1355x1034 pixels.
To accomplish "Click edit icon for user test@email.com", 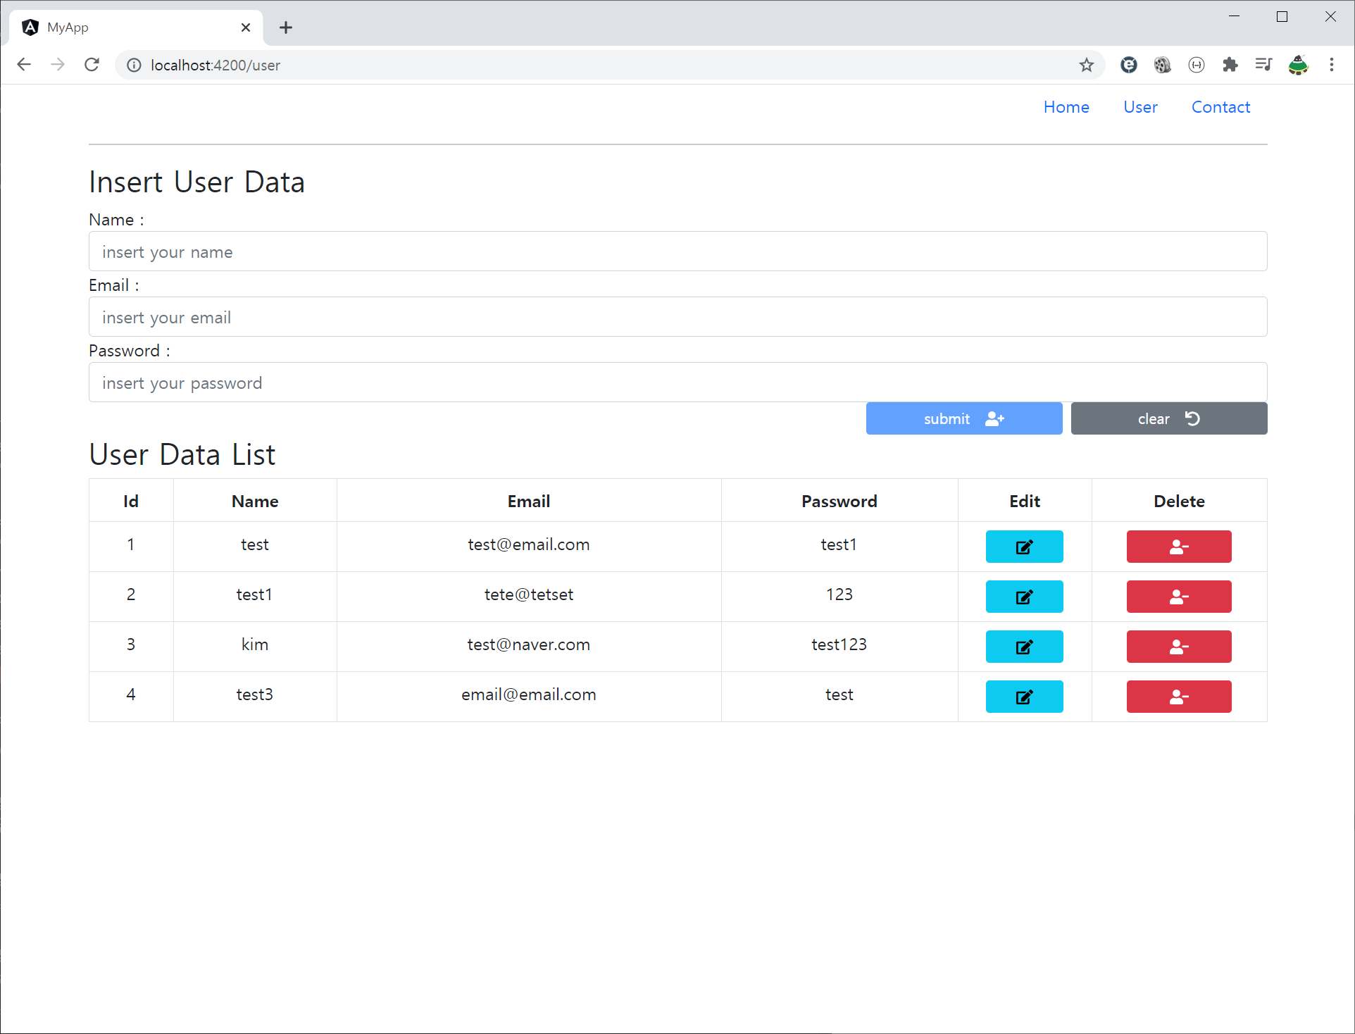I will [x=1024, y=547].
